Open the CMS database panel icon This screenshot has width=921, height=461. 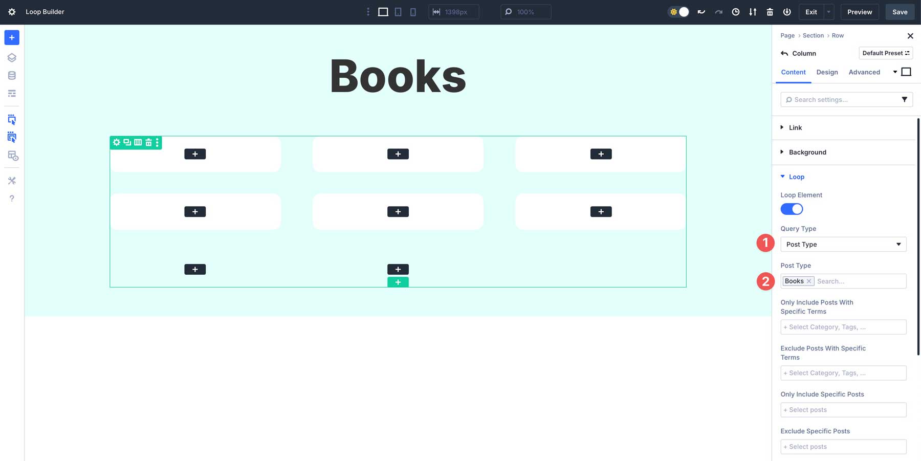tap(11, 75)
